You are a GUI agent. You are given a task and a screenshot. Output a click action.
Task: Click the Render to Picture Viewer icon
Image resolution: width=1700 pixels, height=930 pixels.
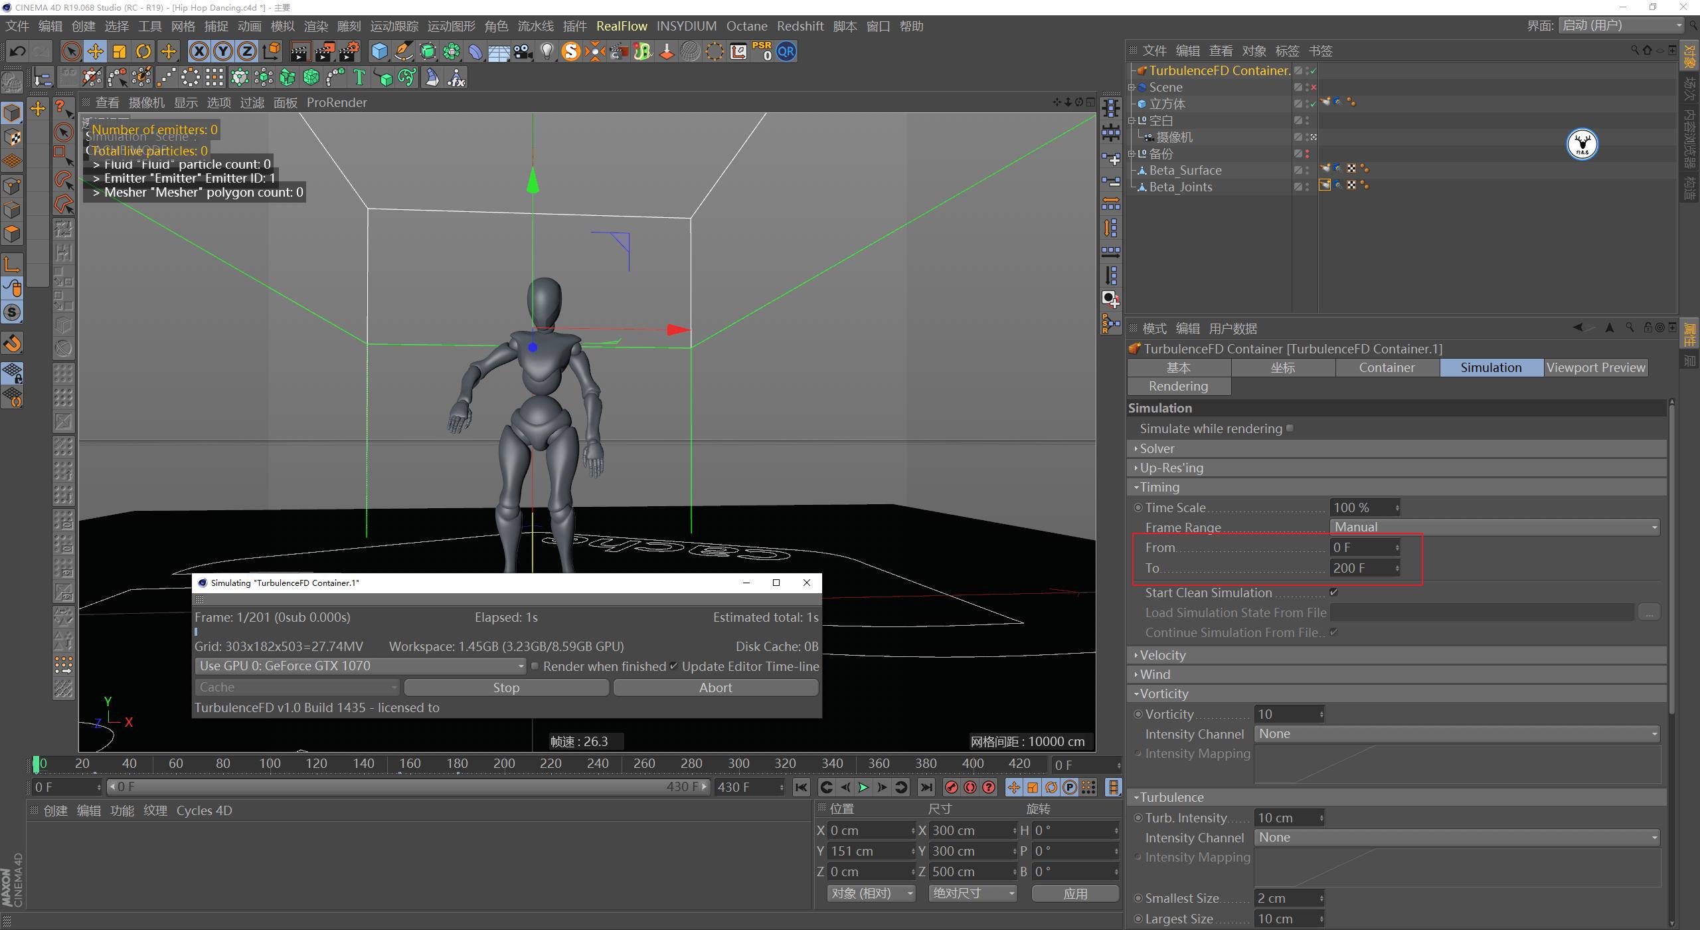tap(325, 51)
